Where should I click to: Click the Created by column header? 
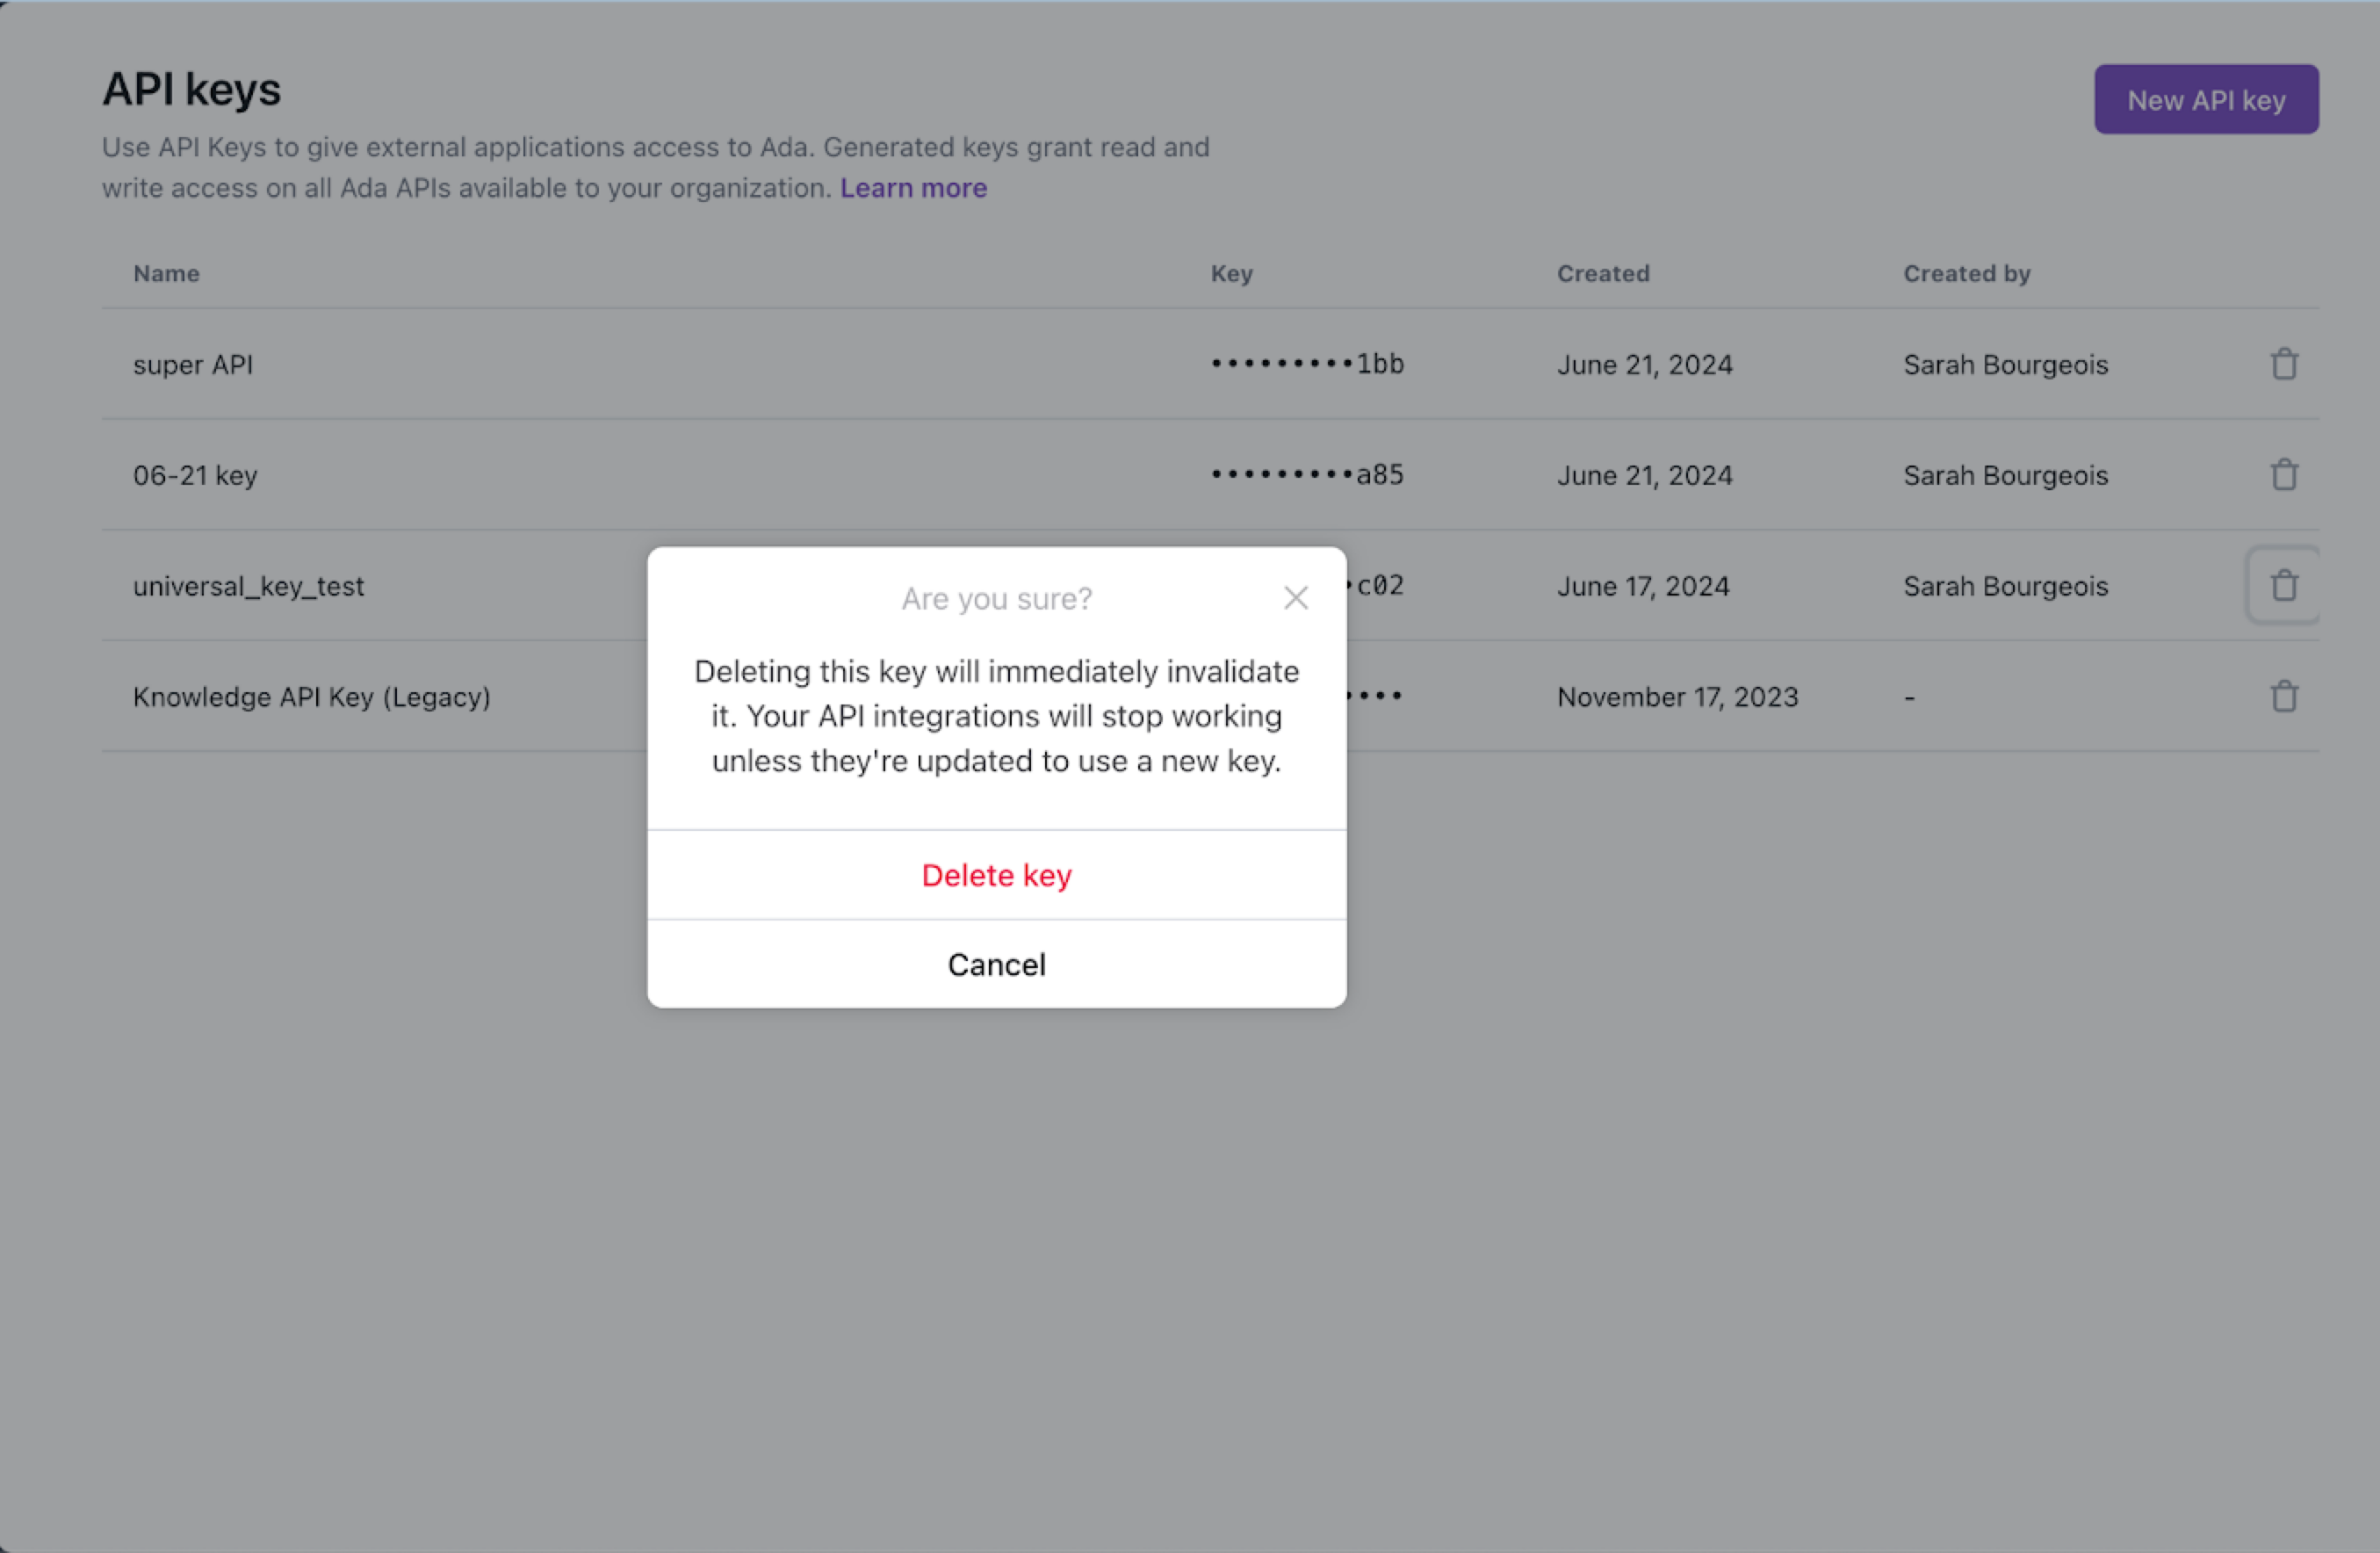[x=1966, y=274]
